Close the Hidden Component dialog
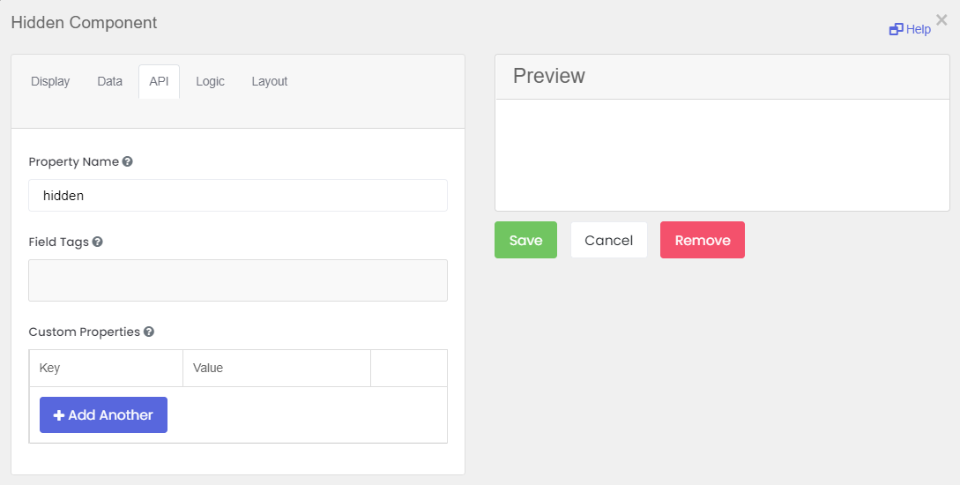Viewport: 960px width, 485px height. (x=941, y=20)
